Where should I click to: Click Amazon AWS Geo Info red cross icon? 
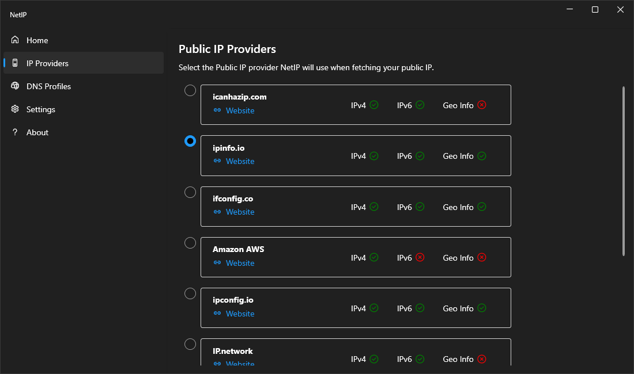pos(482,257)
